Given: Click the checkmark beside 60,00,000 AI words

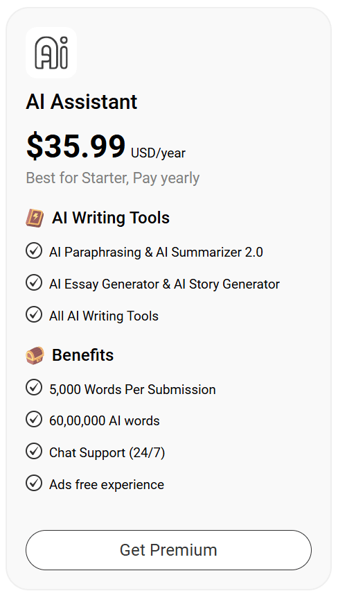Looking at the screenshot, I should click(34, 420).
